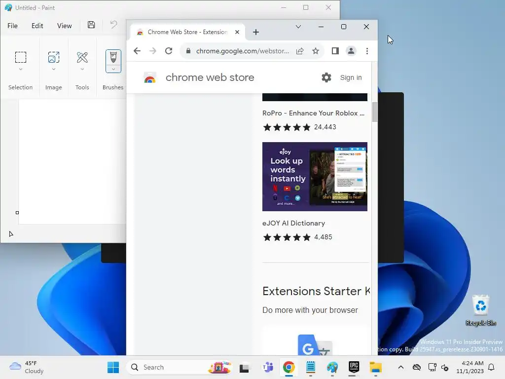Close the Chrome Web Store tab
This screenshot has height=379, width=505.
coord(237,32)
